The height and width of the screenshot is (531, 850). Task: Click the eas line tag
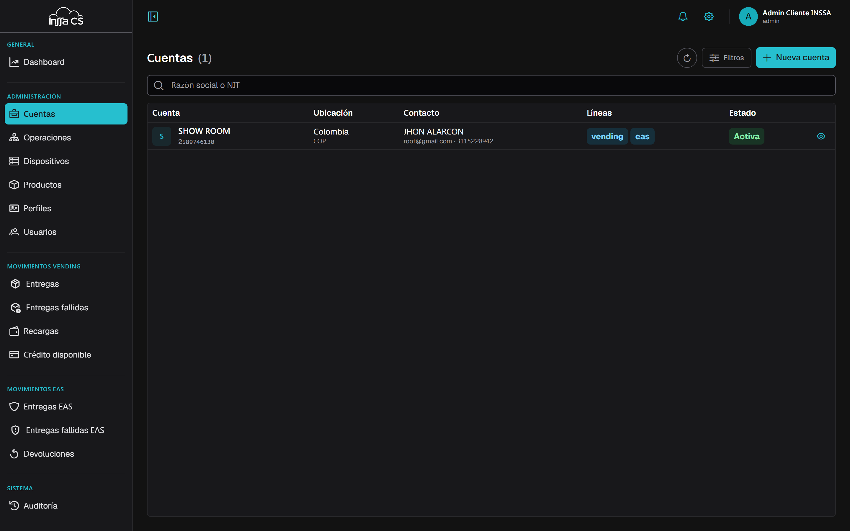(x=642, y=136)
